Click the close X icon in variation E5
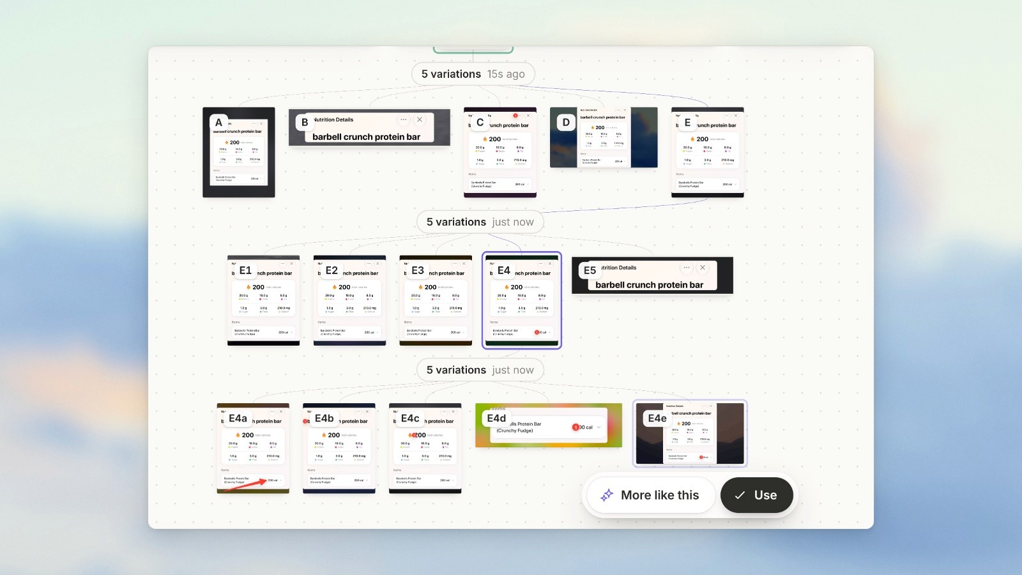The image size is (1022, 575). [703, 268]
